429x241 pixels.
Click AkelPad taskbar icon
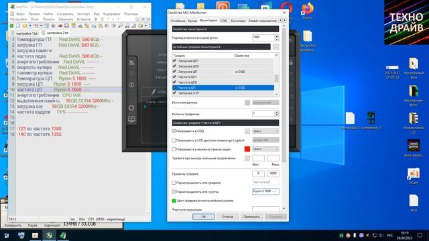(63, 236)
